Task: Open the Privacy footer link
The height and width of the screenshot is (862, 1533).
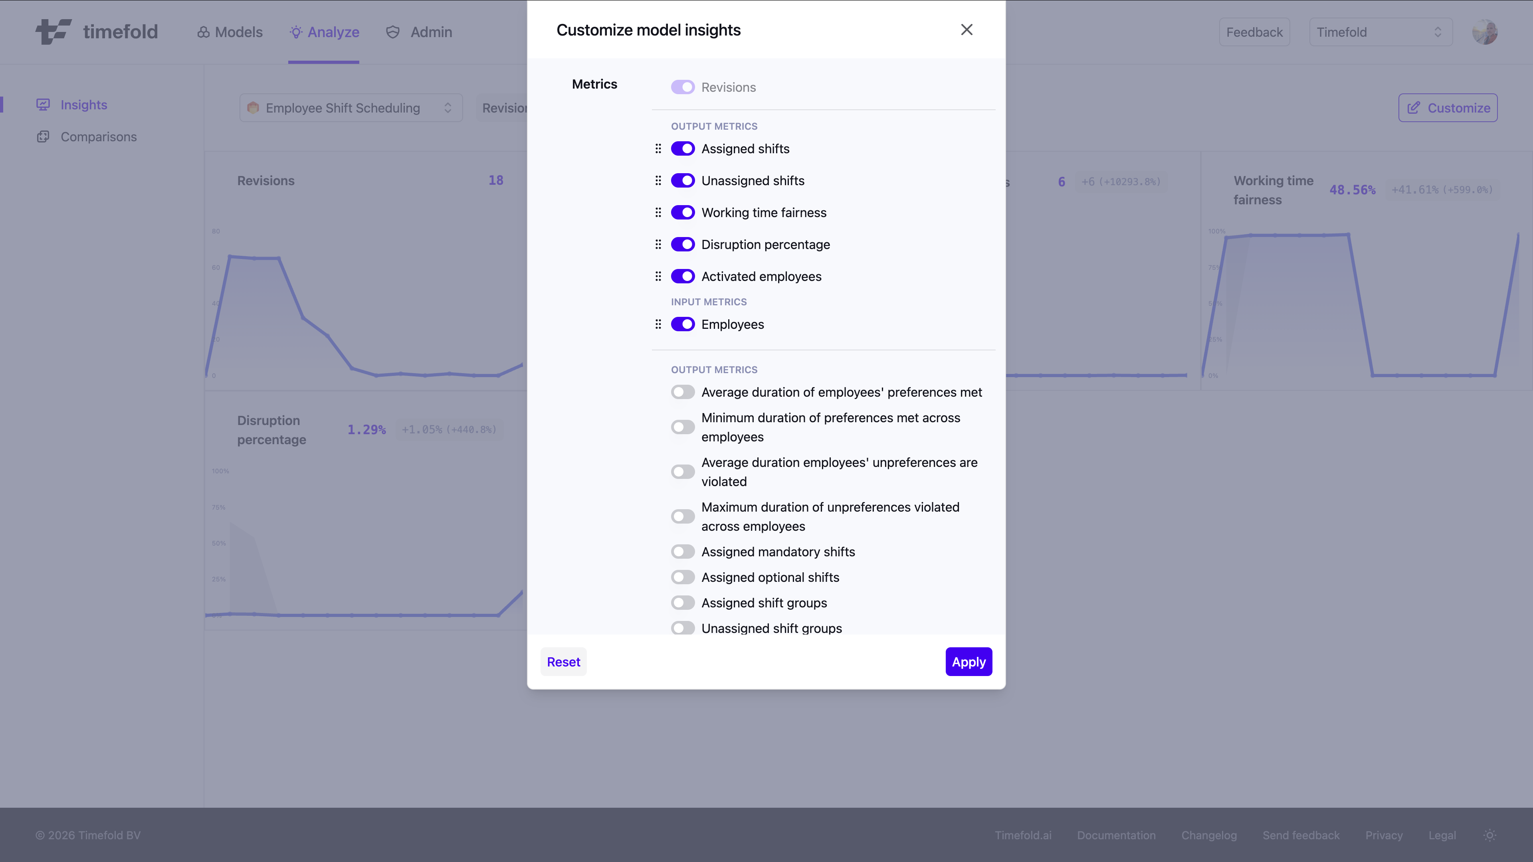Action: click(1384, 835)
